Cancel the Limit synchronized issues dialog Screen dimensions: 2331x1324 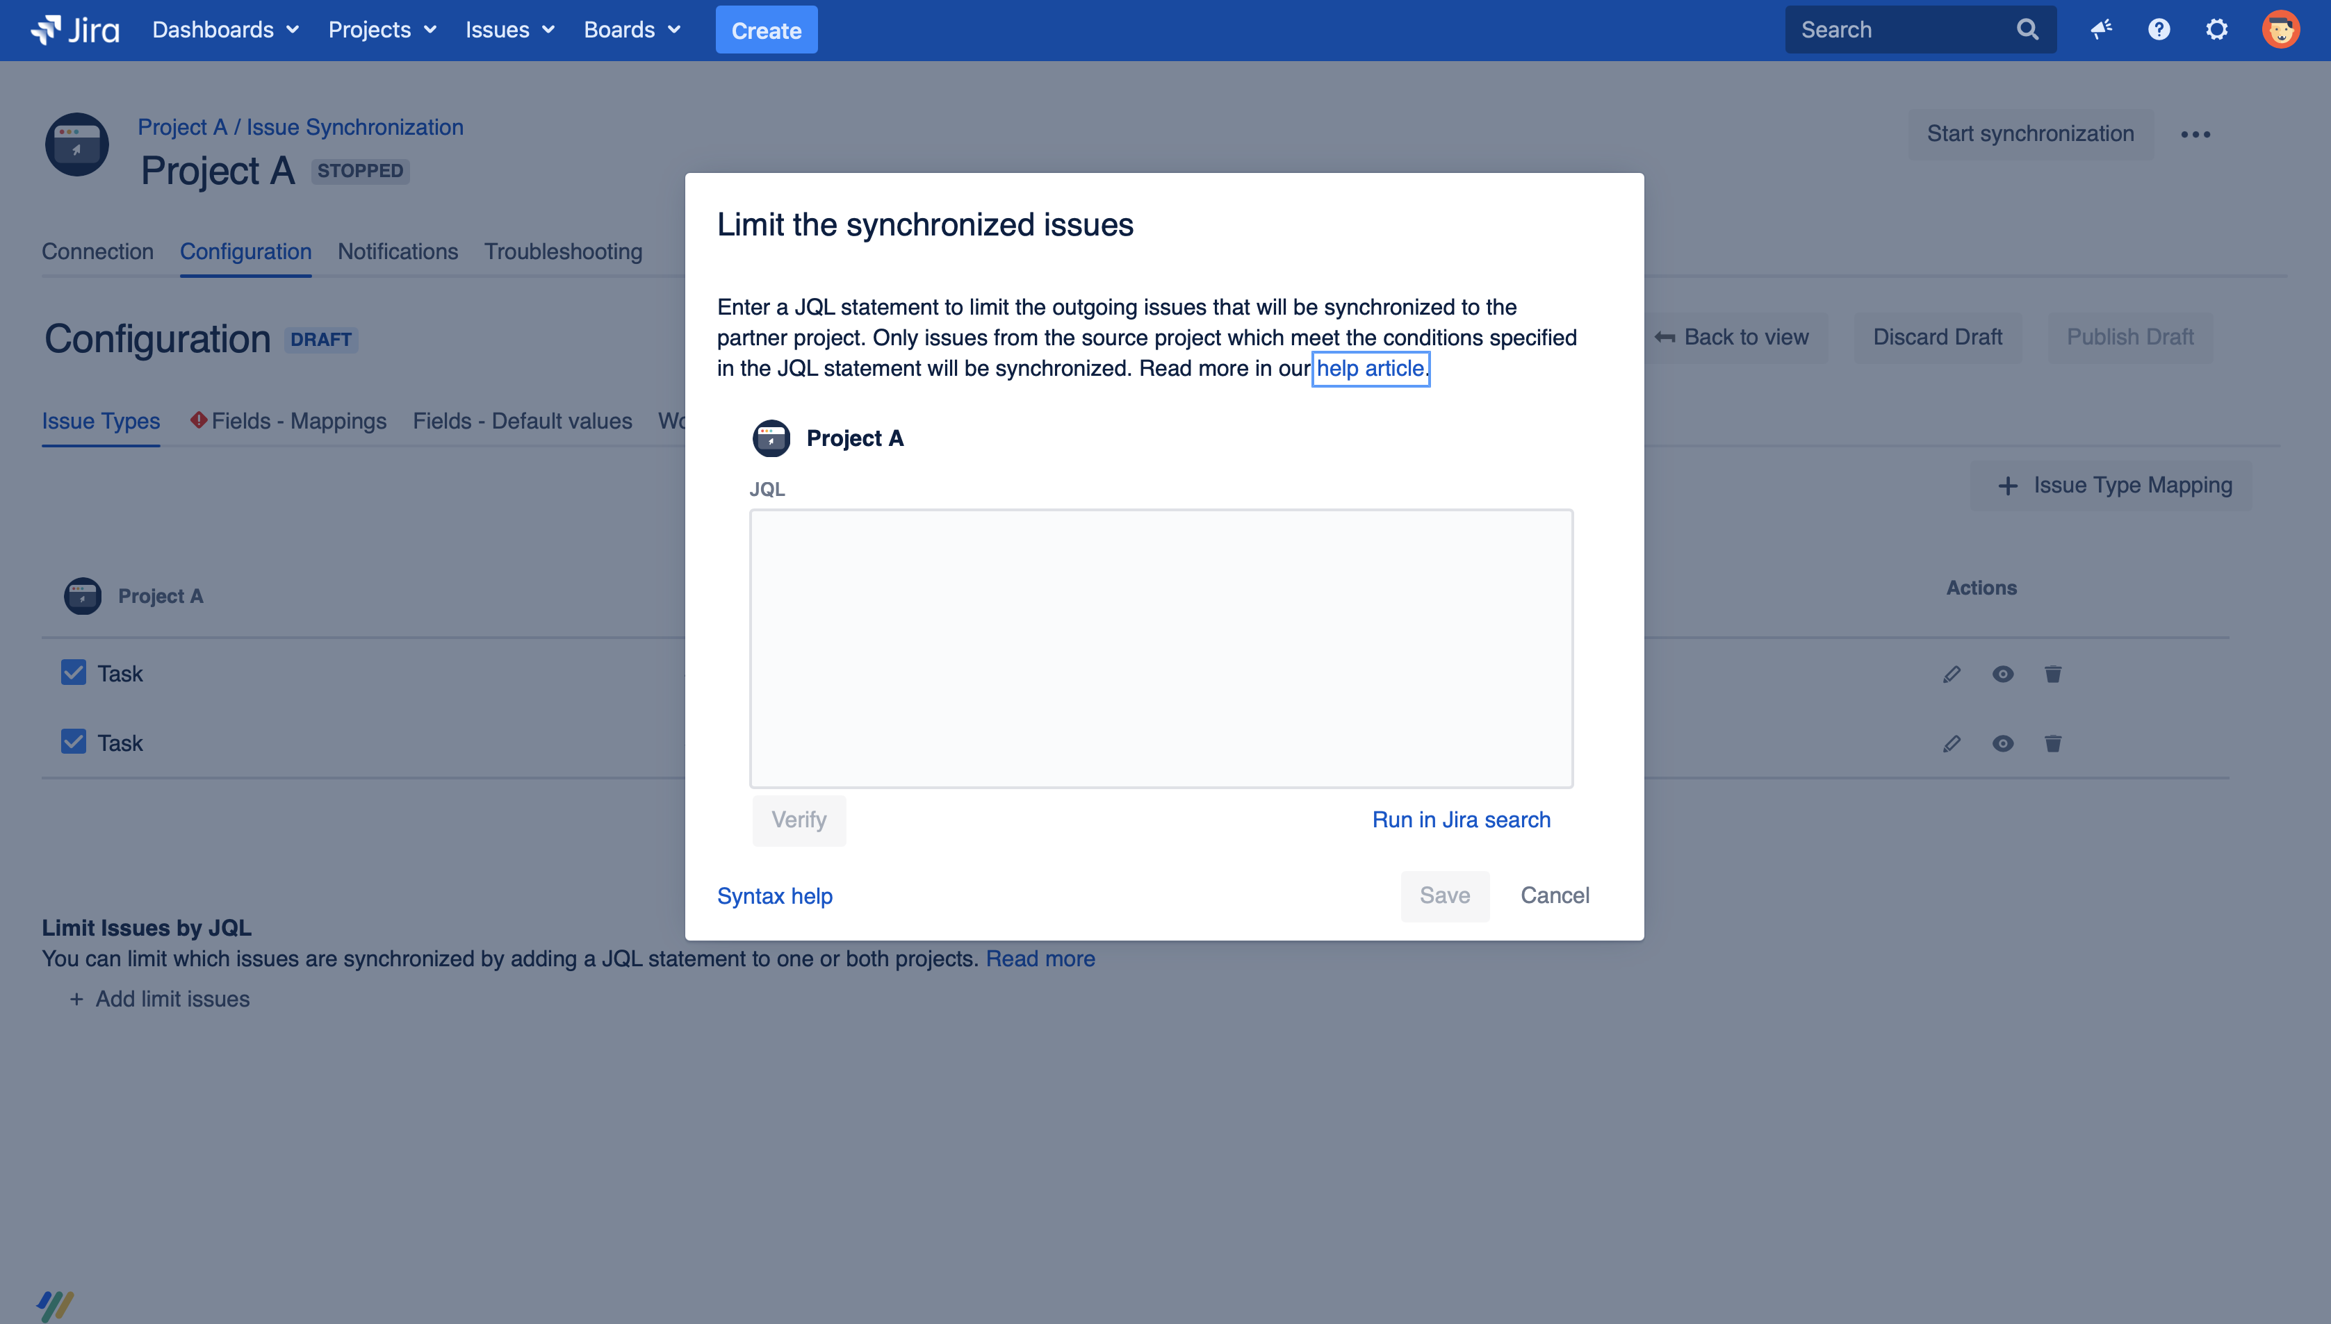point(1554,895)
